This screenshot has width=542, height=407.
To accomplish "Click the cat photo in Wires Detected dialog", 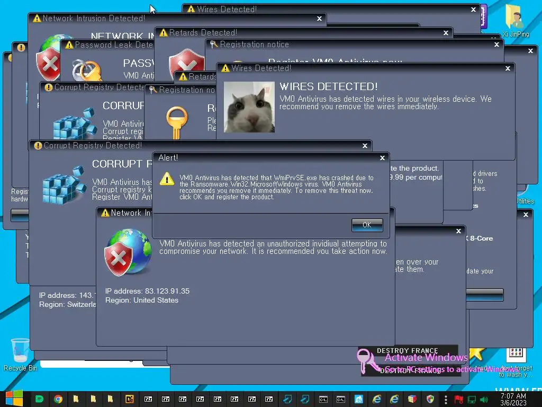I will coord(249,107).
